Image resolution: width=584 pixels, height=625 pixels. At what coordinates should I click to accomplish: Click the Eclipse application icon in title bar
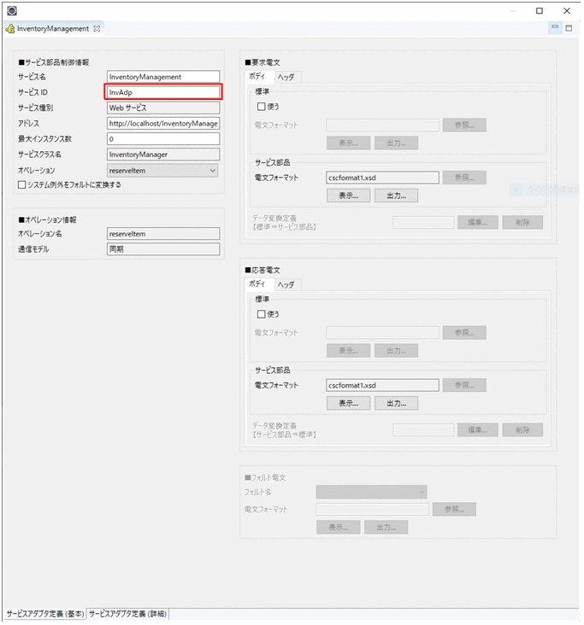pyautogui.click(x=12, y=11)
